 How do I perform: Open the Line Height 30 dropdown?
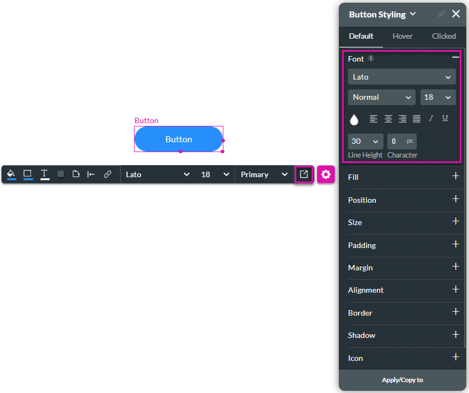click(x=365, y=141)
